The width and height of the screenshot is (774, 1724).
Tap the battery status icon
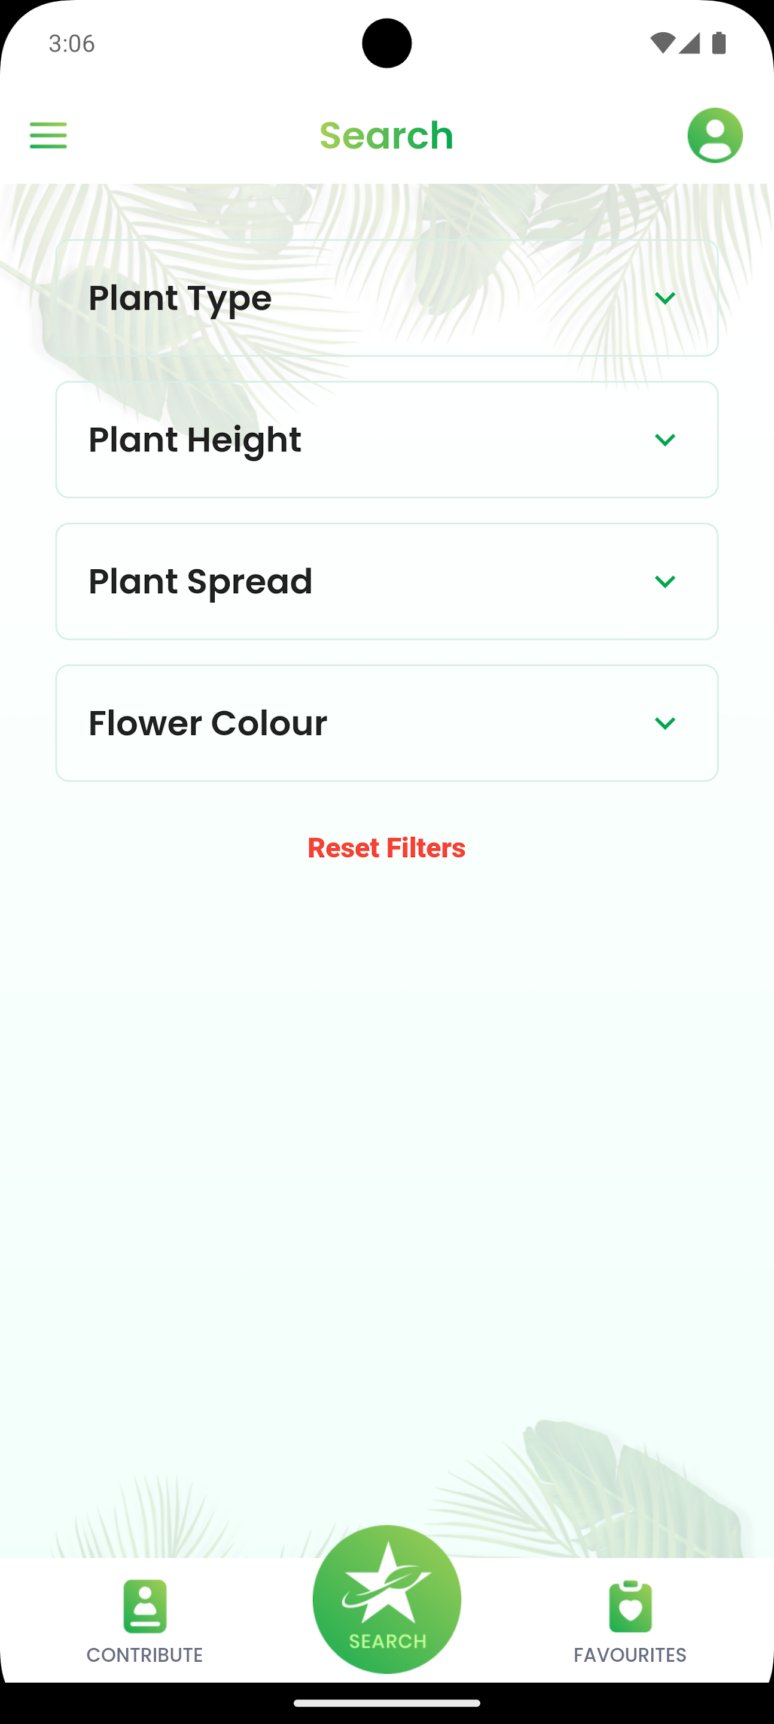tap(719, 44)
